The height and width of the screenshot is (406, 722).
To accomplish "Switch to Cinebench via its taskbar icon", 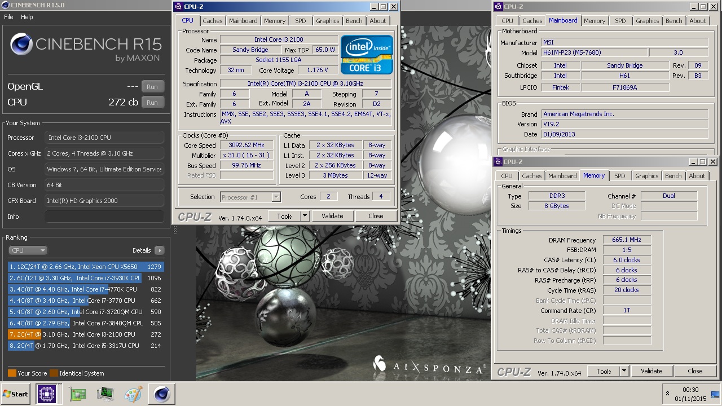I will (x=162, y=394).
